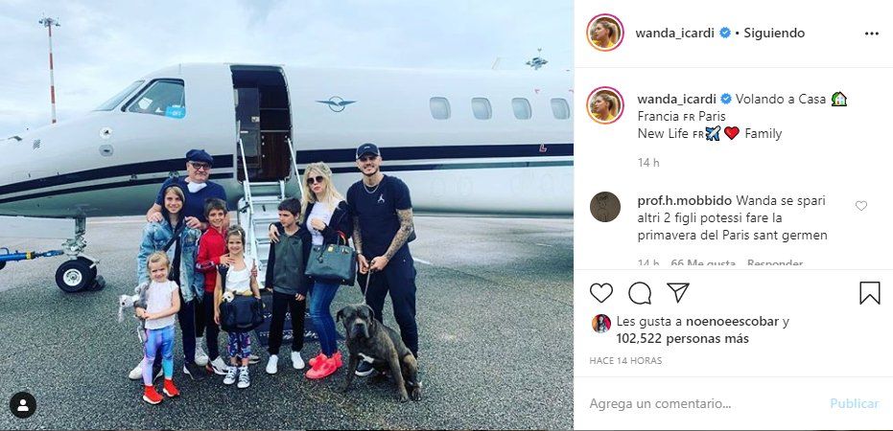Like the post with the heart icon
893x431 pixels.
[x=600, y=293]
